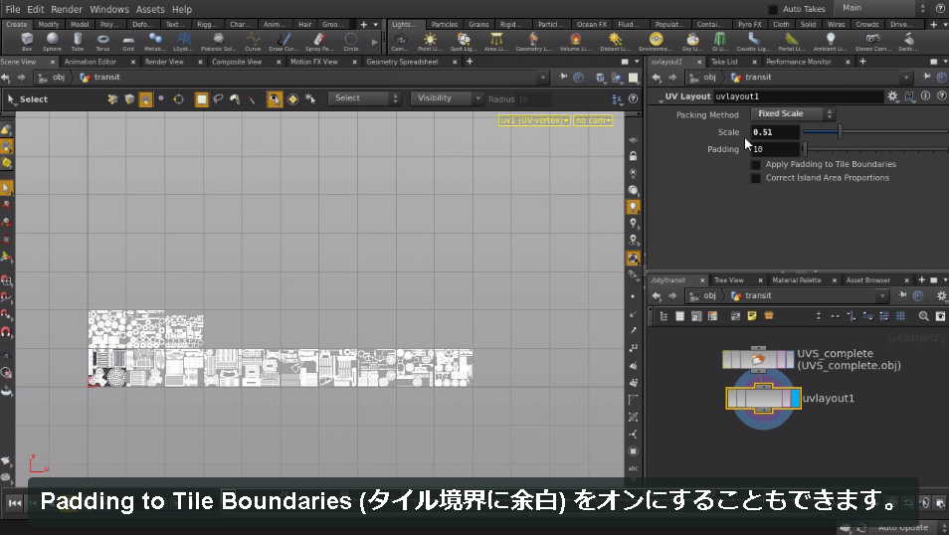Expand the parameter pane path dropdown
The height and width of the screenshot is (535, 949).
[906, 78]
